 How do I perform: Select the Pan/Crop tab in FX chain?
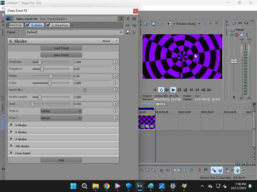16,25
